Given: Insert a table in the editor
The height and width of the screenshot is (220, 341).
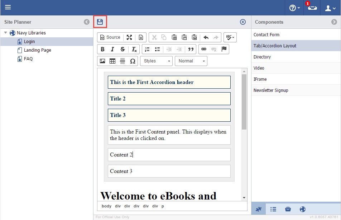Looking at the screenshot, I should tap(112, 61).
